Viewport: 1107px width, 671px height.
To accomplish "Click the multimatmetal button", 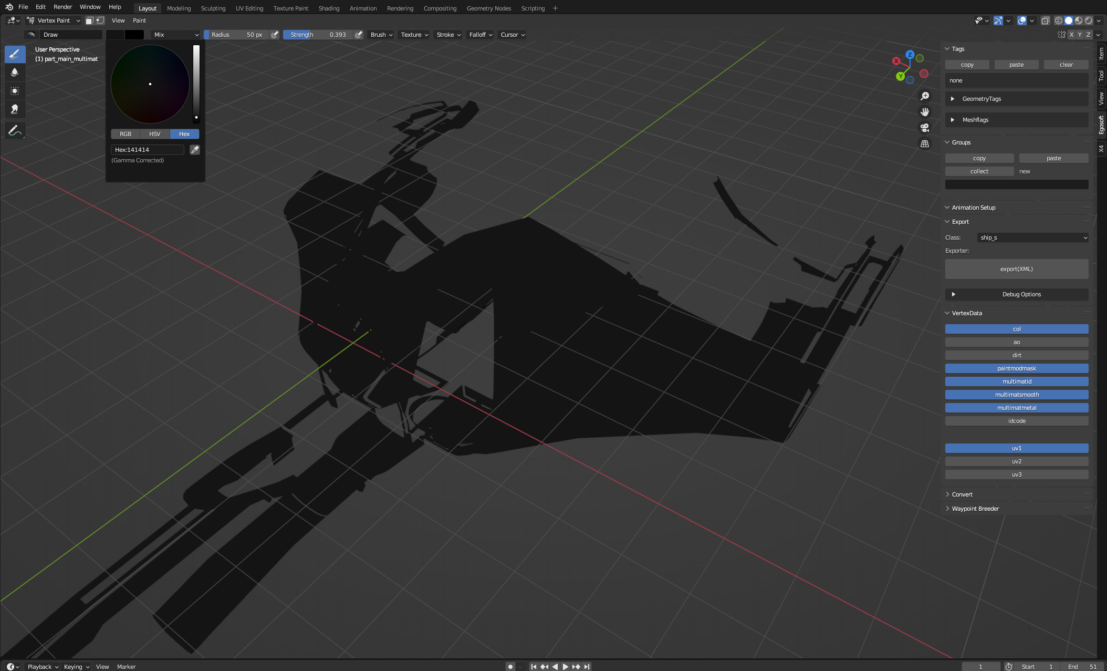I will click(1017, 408).
